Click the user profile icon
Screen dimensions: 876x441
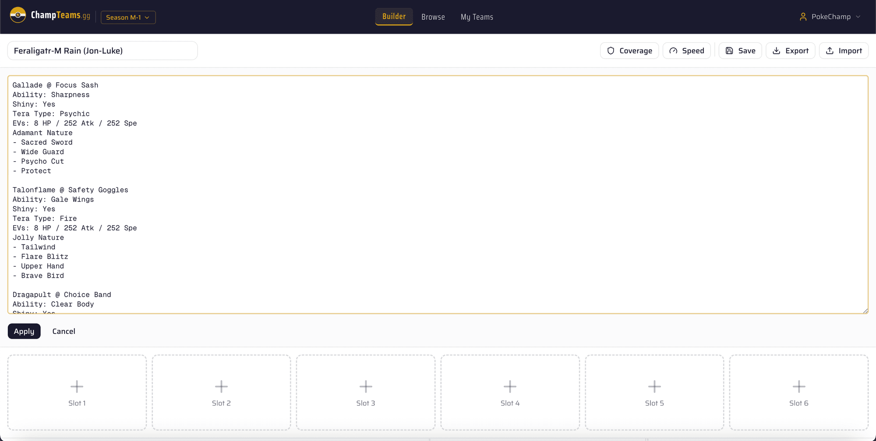pyautogui.click(x=803, y=17)
